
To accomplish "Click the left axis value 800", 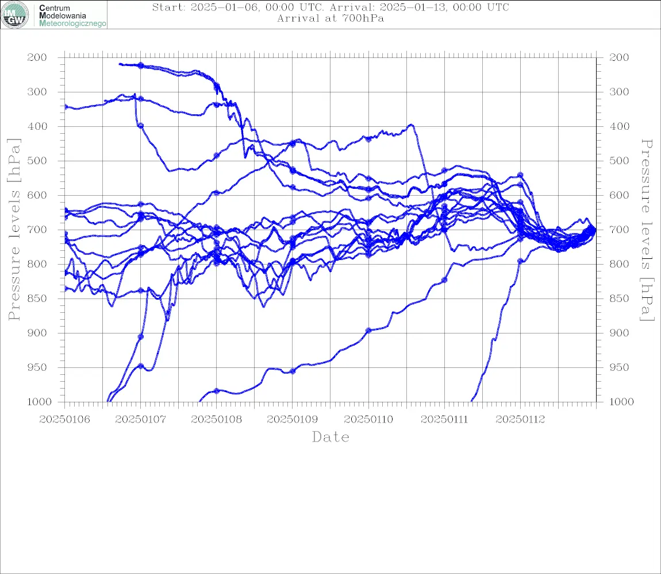I will [x=37, y=264].
